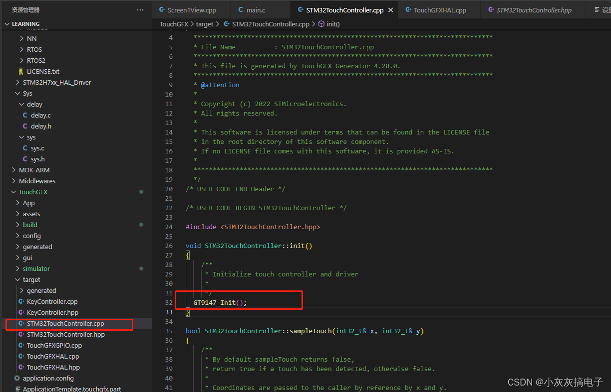Click gear icon beside application.config

click(x=17, y=378)
